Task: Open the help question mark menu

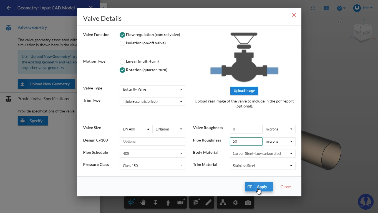Action: pyautogui.click(x=341, y=8)
